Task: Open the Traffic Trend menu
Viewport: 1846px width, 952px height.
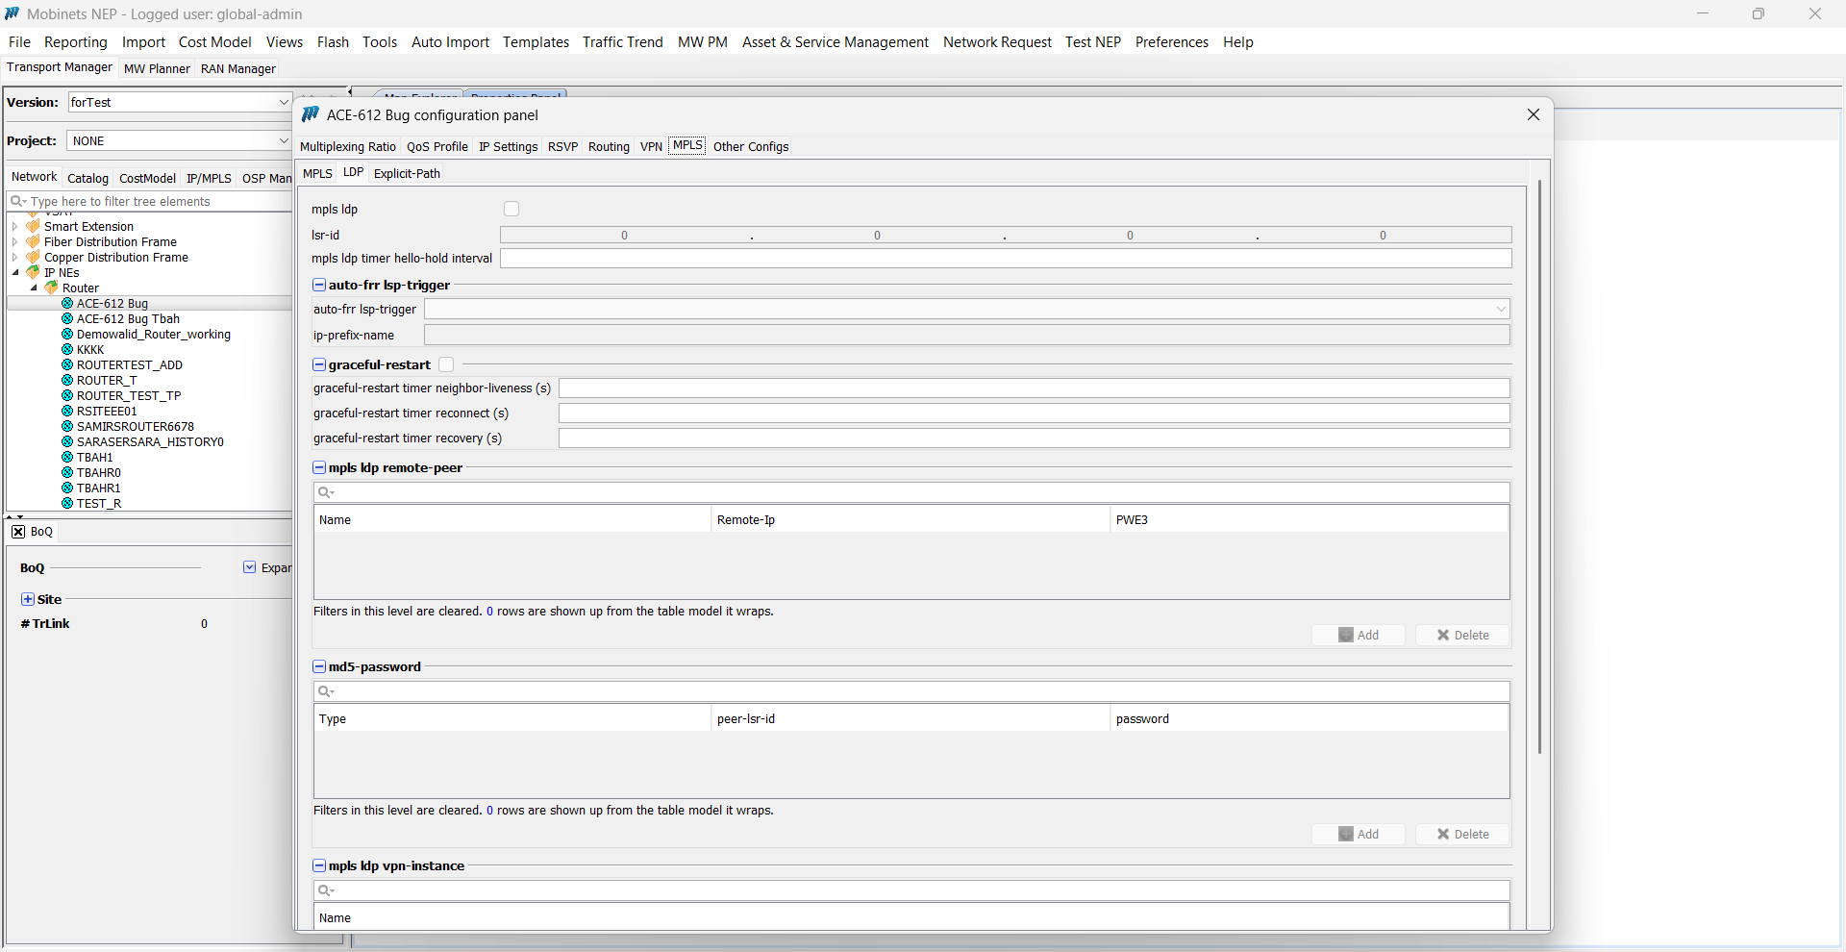Action: click(x=622, y=42)
